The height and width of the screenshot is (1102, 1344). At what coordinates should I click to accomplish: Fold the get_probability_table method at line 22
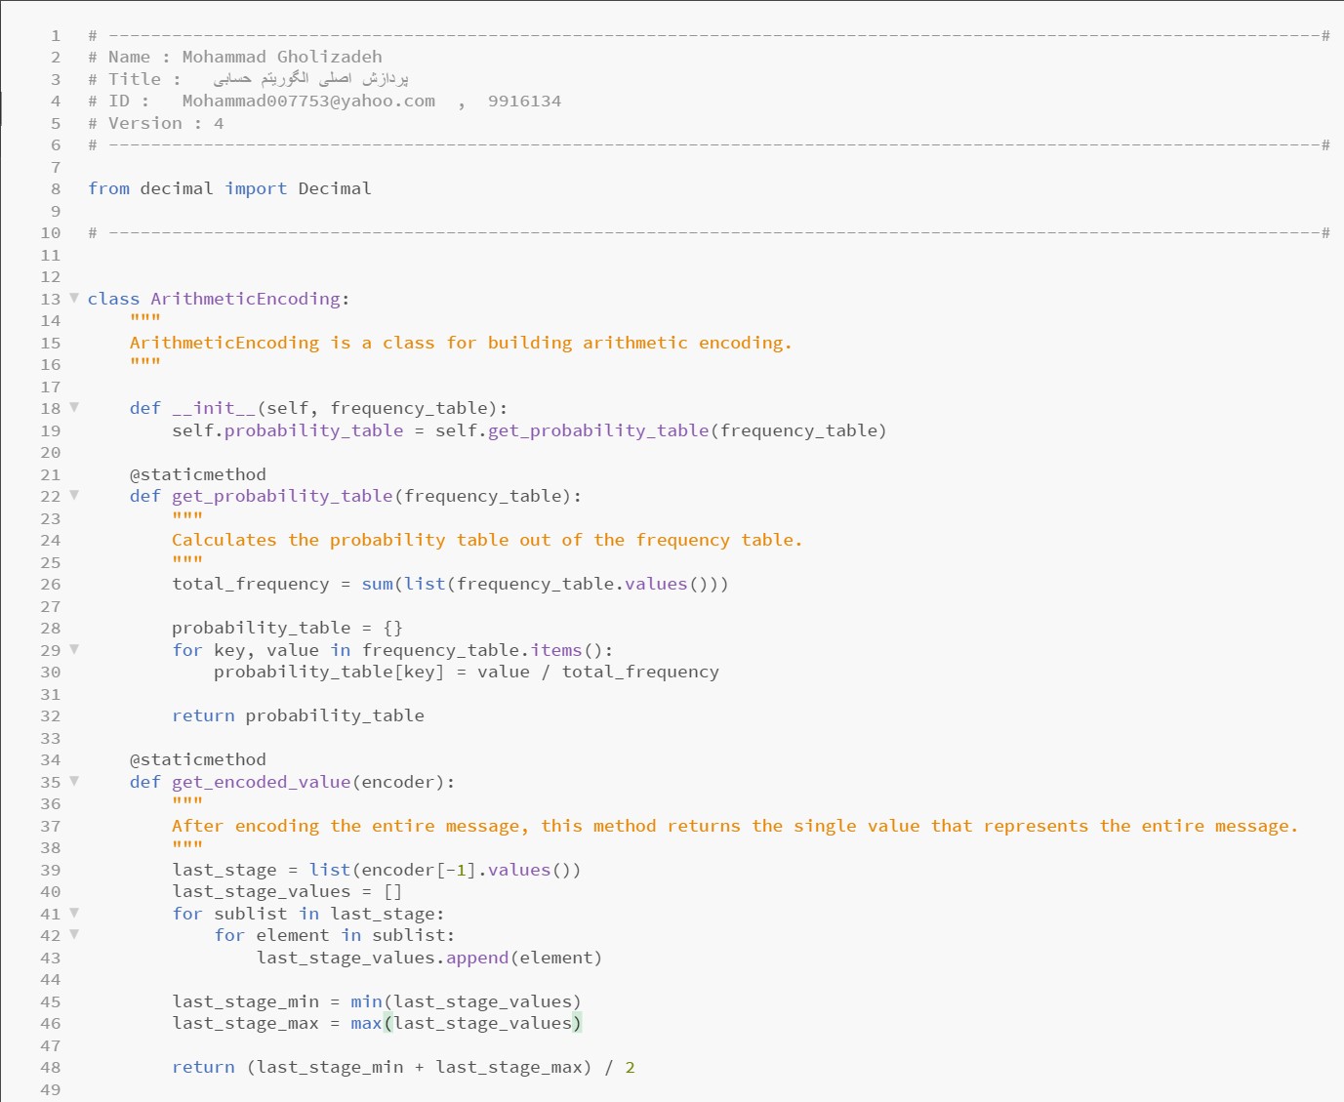[x=74, y=495]
